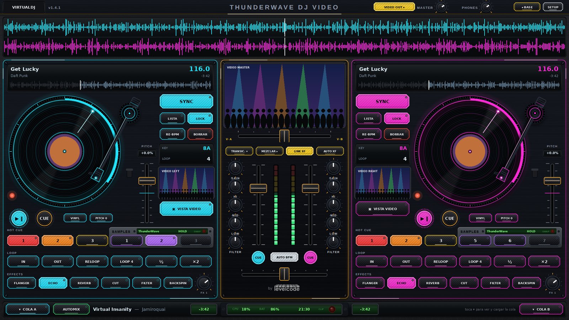Screen dimensions: 569x320
Task: Click the right deck FX 1 knob
Action: tap(552, 283)
